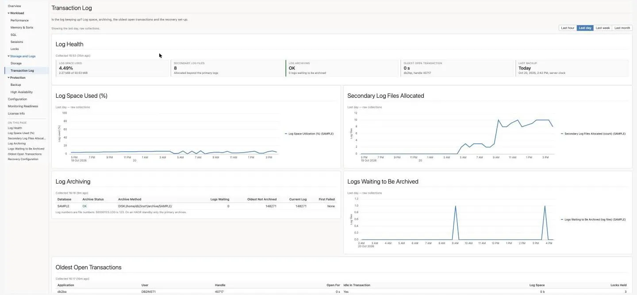Select Transaction Log in the sidebar
The width and height of the screenshot is (637, 295).
pos(22,71)
